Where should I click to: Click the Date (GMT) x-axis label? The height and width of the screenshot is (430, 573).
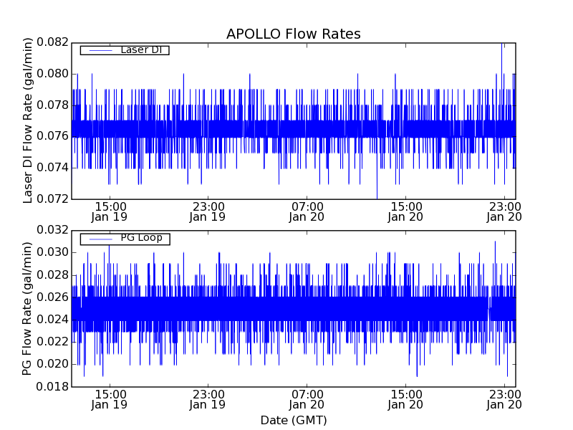pos(293,420)
